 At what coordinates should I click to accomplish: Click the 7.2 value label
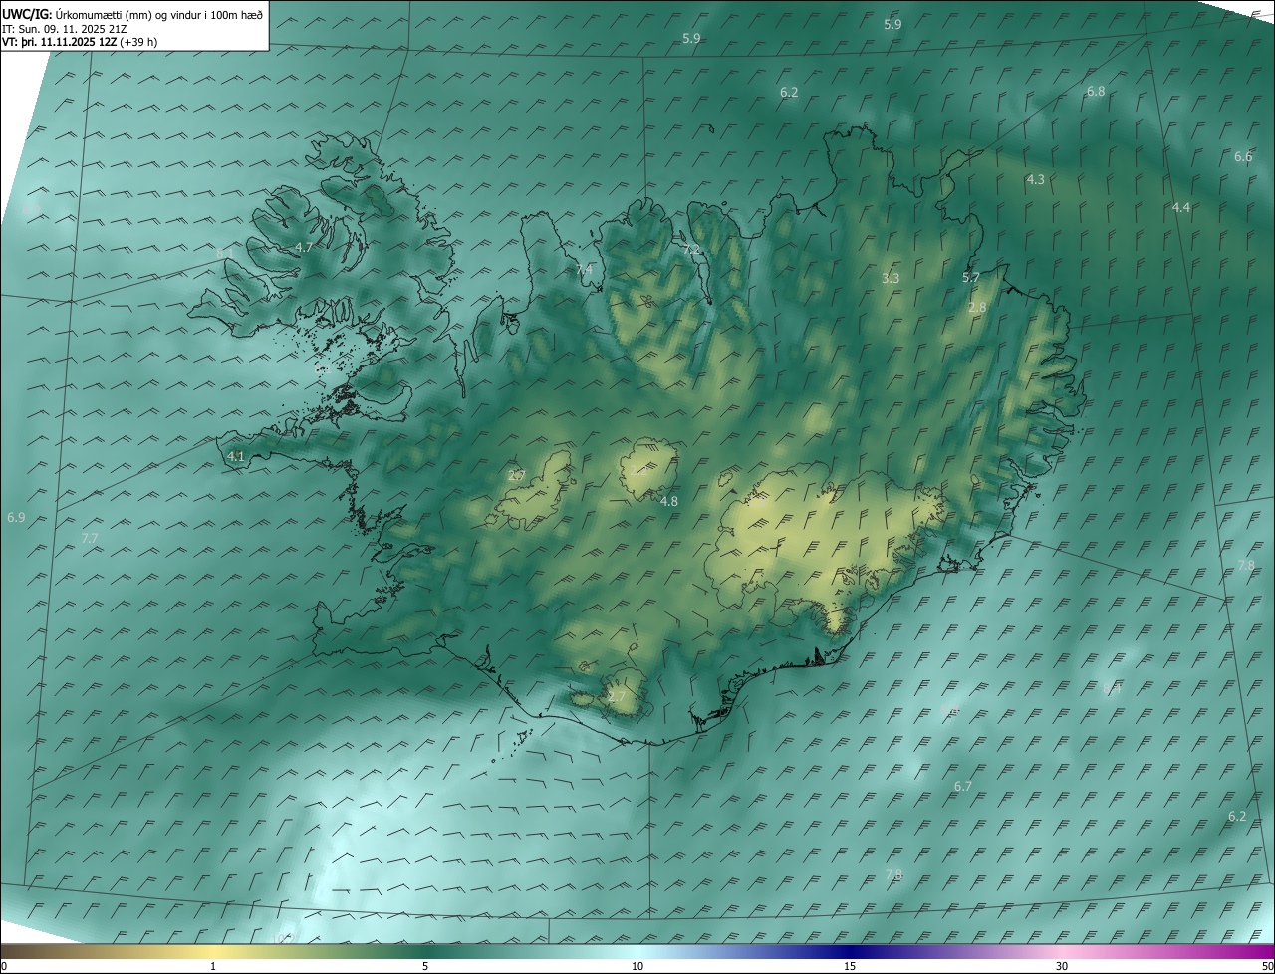click(691, 248)
